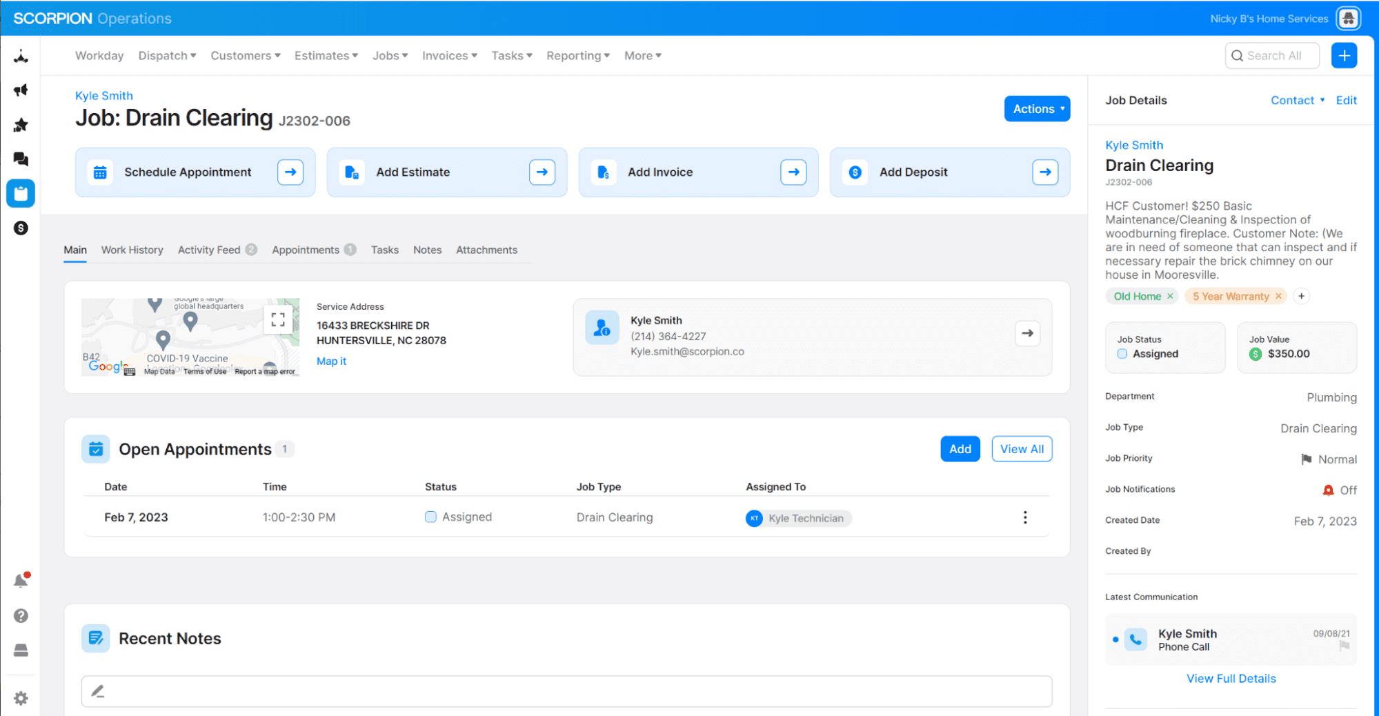Screen dimensions: 1379x716
Task: Open the Dispatch dropdown menu
Action: [167, 56]
